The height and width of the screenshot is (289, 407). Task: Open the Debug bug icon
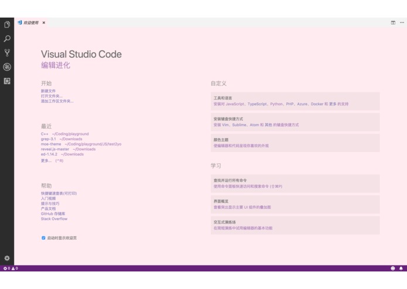[7, 67]
